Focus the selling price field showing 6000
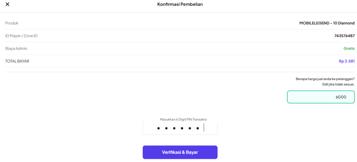357x162 pixels. (321, 97)
